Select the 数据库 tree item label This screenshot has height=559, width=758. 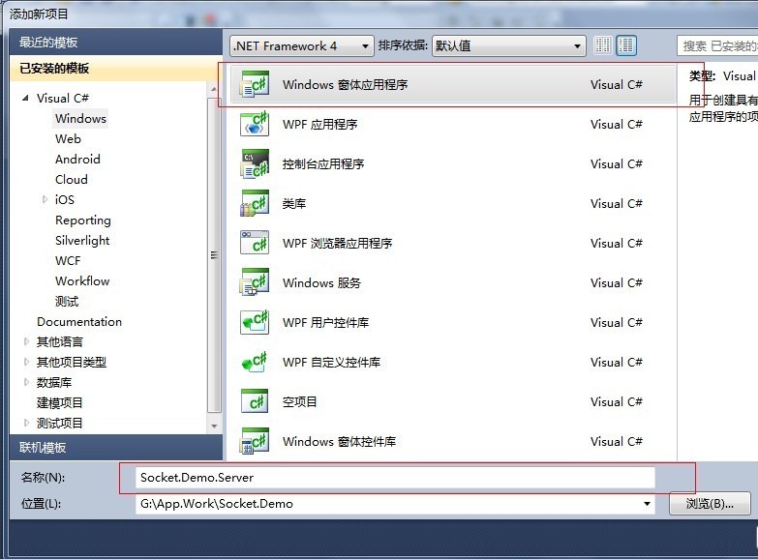[54, 382]
